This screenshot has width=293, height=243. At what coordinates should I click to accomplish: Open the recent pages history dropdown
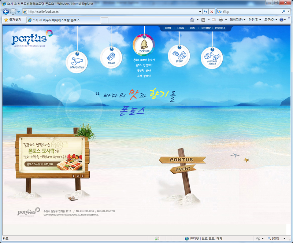pyautogui.click(x=19, y=12)
